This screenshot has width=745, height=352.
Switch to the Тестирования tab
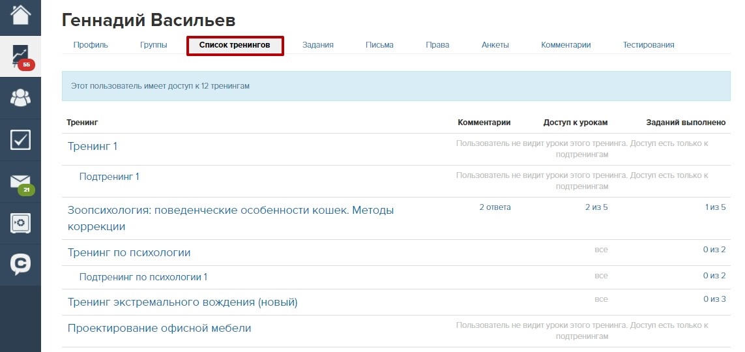point(649,45)
